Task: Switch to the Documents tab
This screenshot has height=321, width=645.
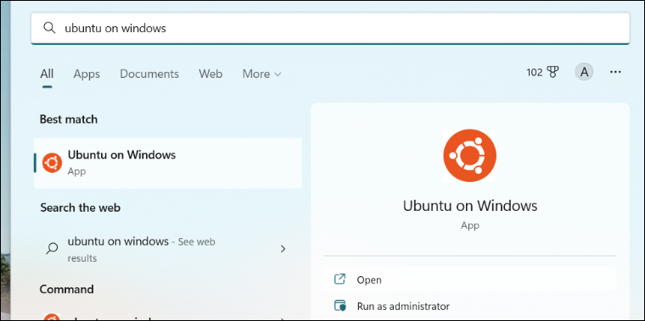Action: pos(149,74)
